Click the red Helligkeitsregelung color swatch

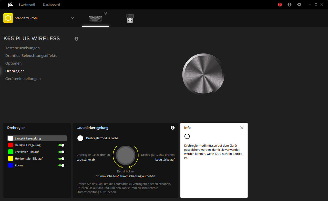11,145
